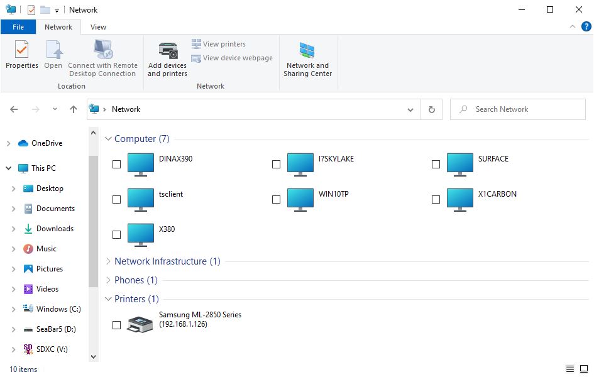Select the WIN10TP computer icon
Screen dimensions: 594x377
[x=300, y=199]
